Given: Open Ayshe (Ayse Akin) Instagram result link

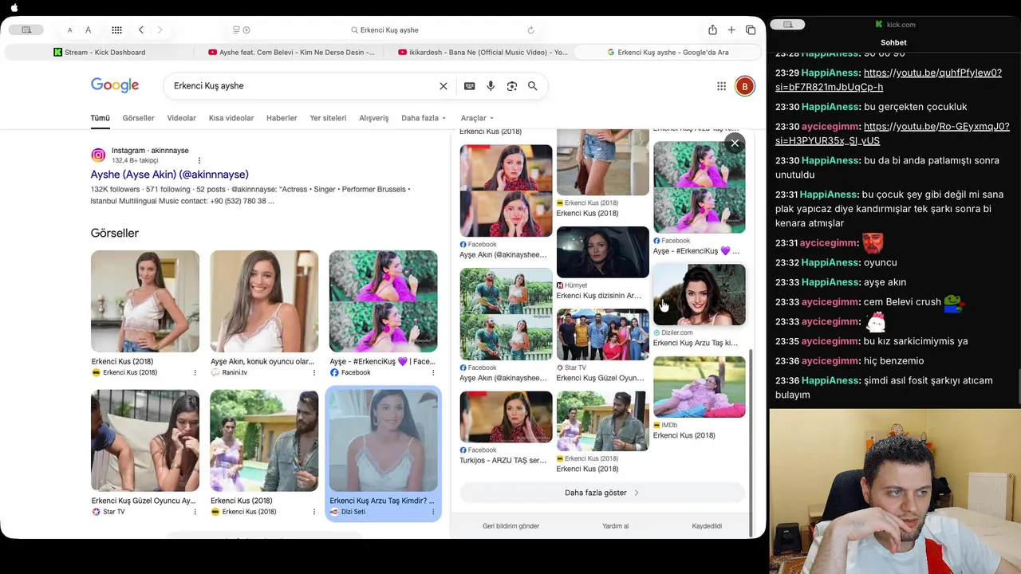Looking at the screenshot, I should [169, 175].
